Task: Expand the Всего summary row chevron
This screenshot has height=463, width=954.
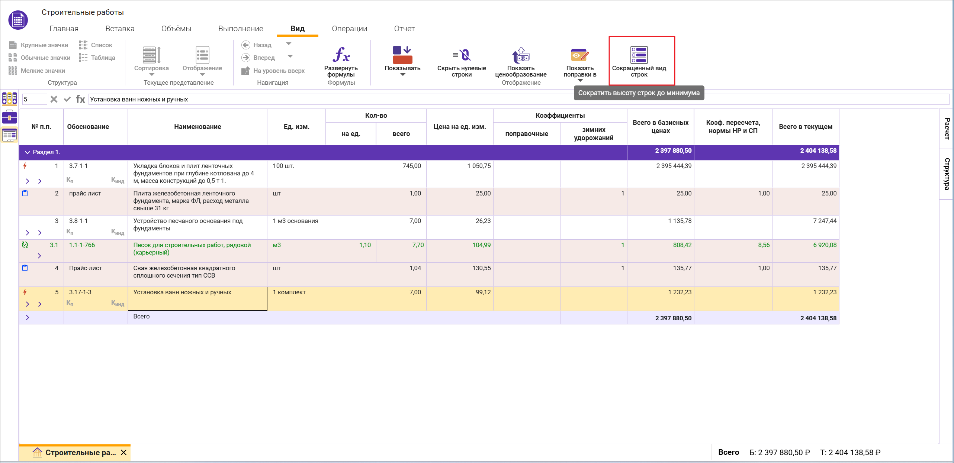Action: pos(27,318)
